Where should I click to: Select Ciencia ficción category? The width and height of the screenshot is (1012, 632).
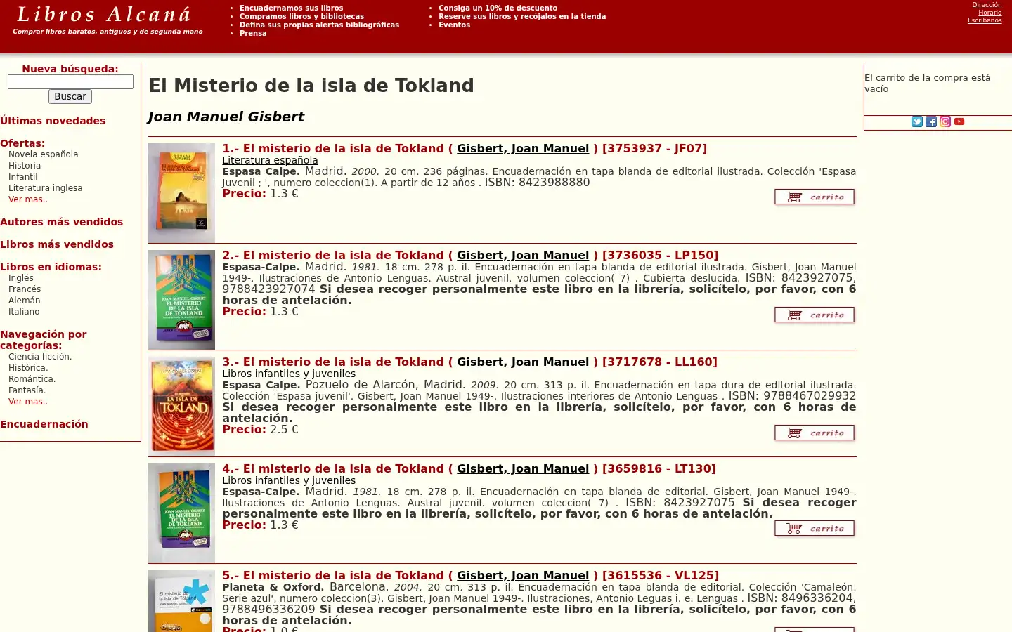40,357
